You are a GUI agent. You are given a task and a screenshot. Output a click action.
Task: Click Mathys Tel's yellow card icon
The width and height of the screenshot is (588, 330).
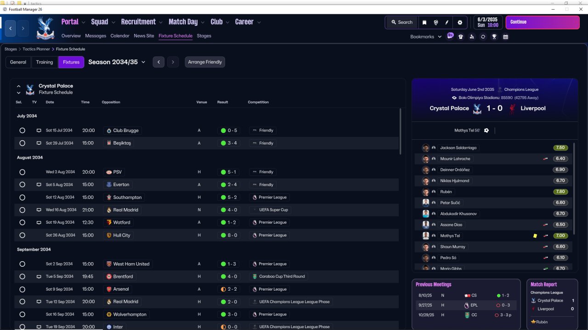[x=535, y=236]
